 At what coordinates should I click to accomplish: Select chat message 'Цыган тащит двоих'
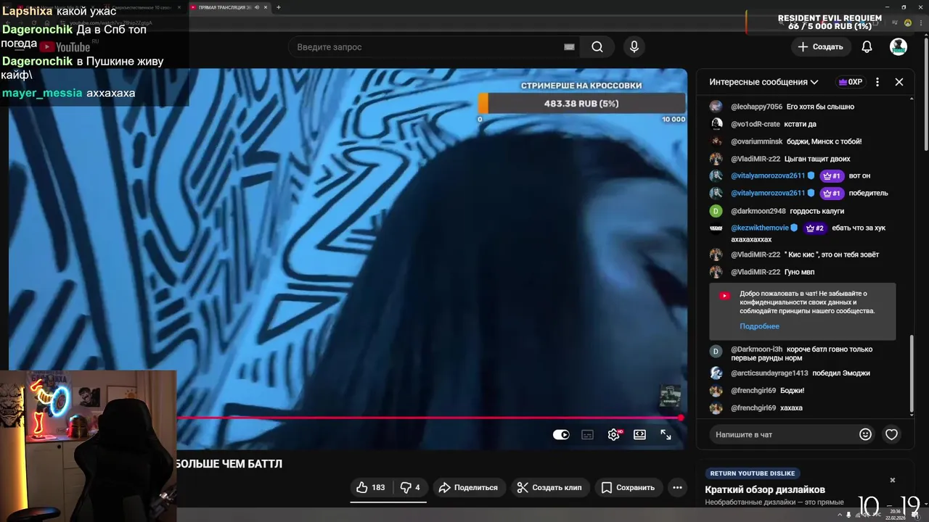[817, 159]
